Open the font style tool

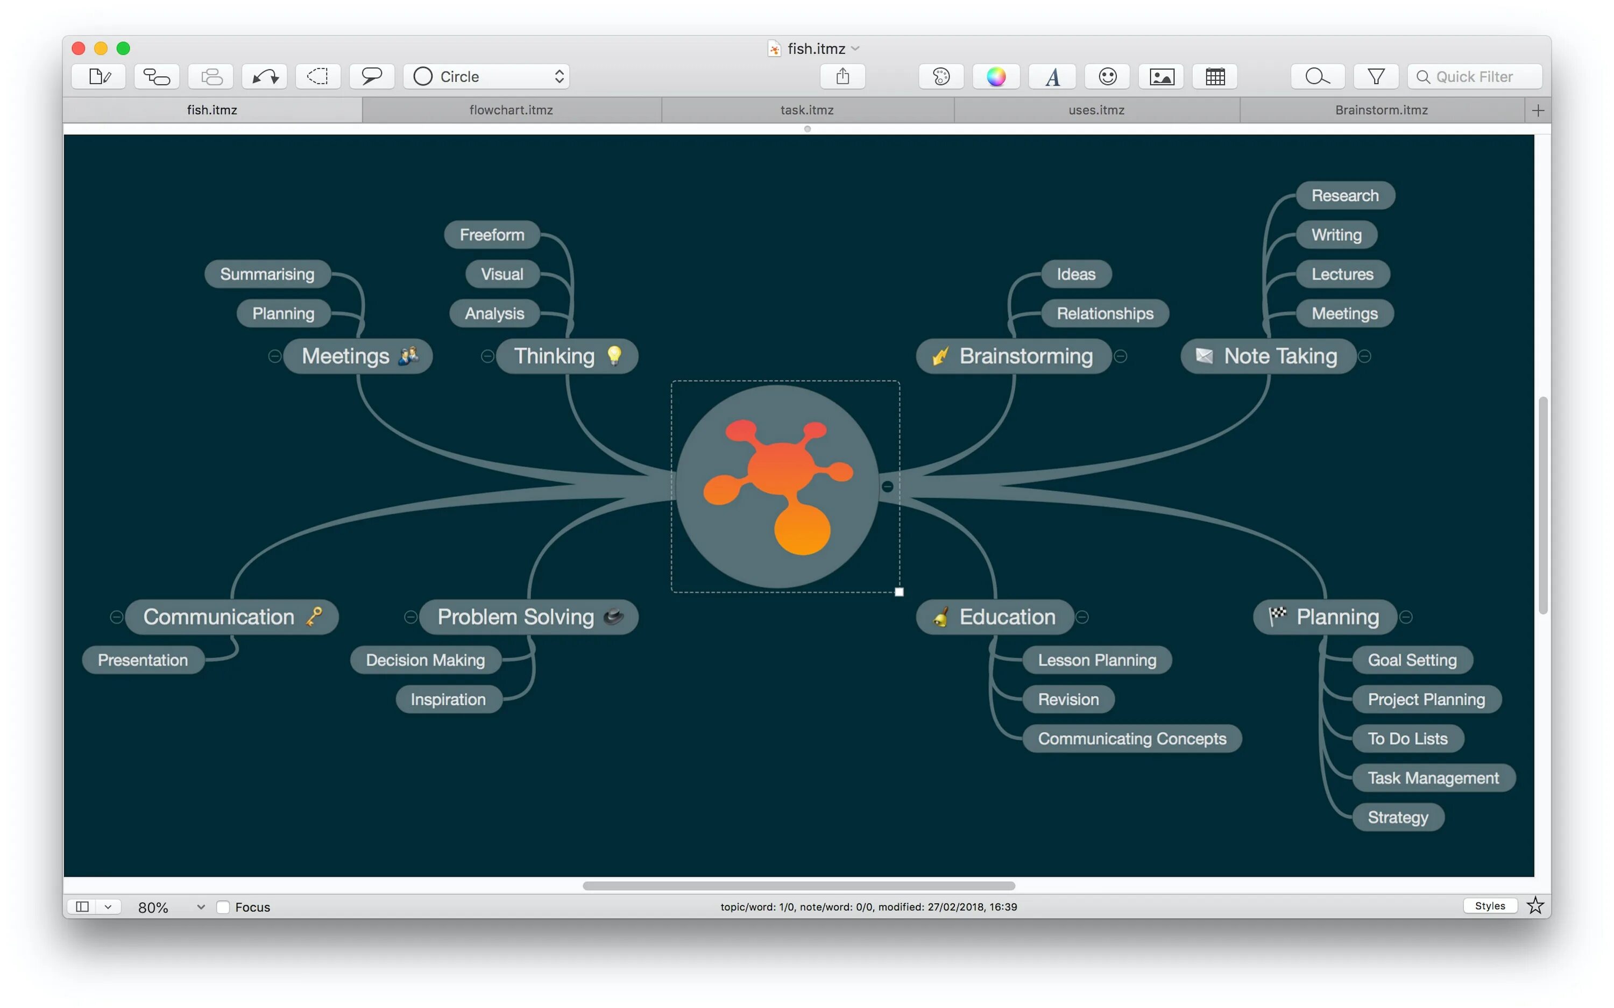tap(1052, 77)
